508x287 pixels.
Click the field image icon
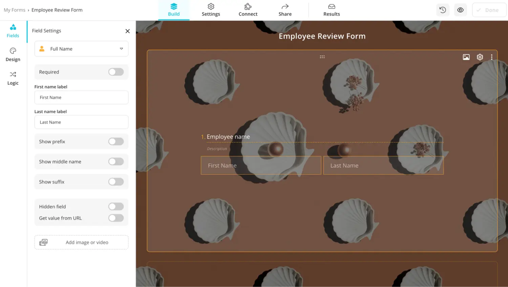pyautogui.click(x=466, y=57)
